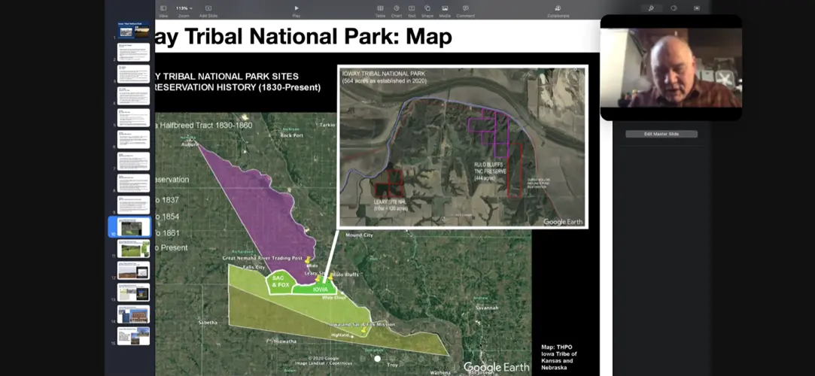Open the Document inspector icon
Image resolution: width=815 pixels, height=376 pixels.
(697, 8)
